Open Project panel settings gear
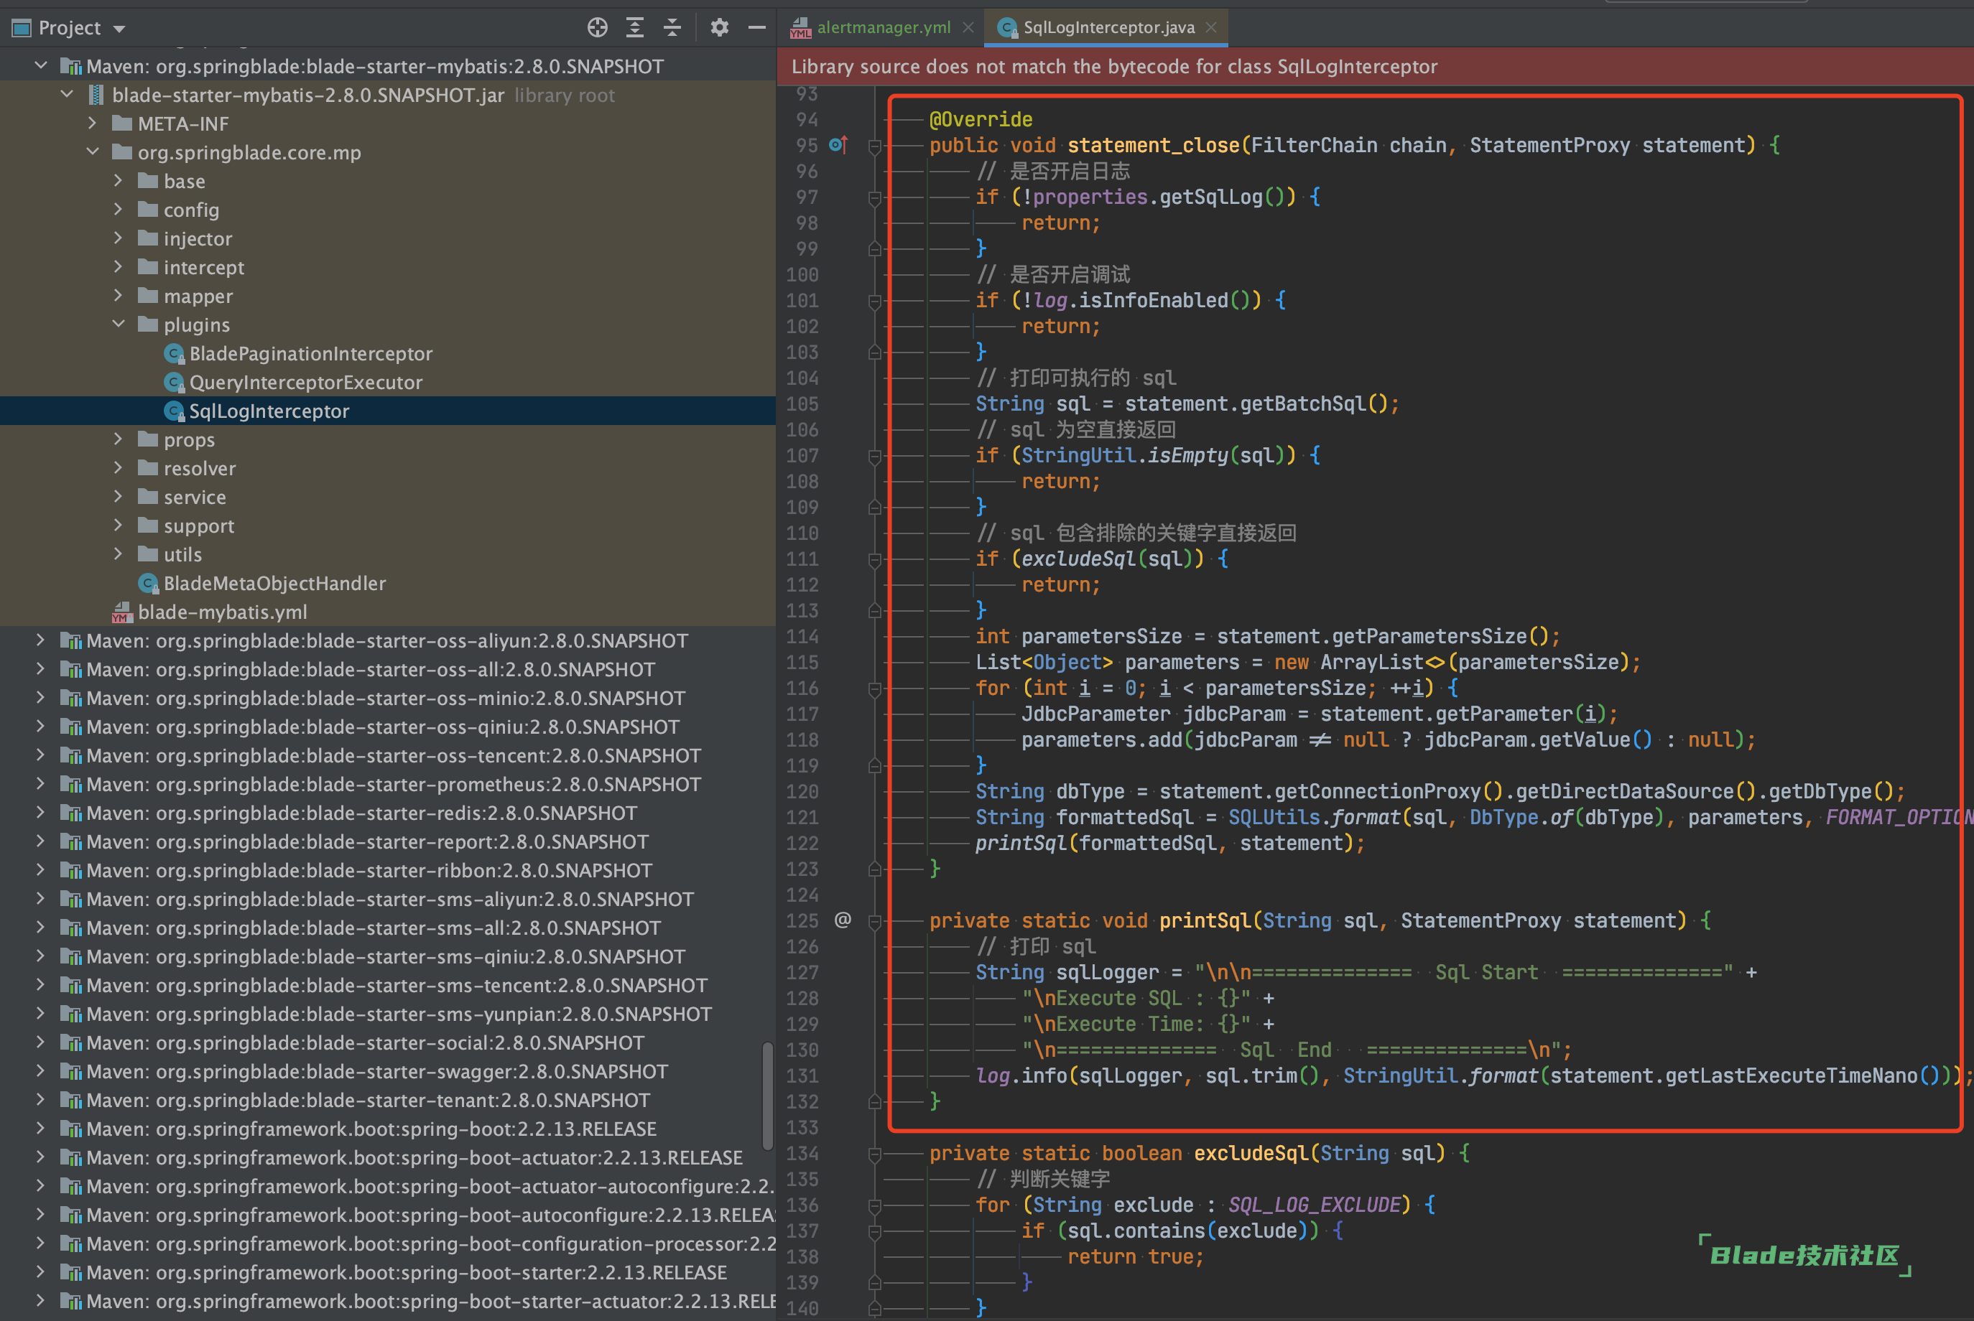 (x=719, y=28)
